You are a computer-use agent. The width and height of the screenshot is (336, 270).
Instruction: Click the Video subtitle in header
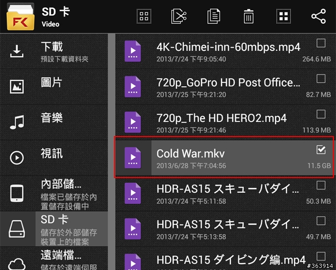point(50,24)
